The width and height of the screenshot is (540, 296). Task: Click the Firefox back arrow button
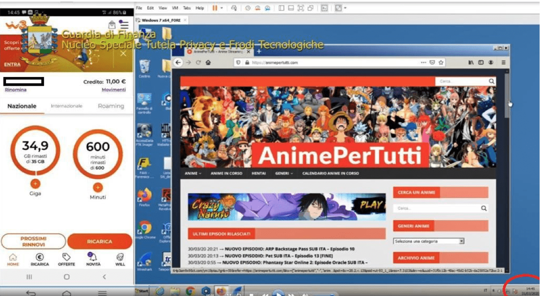click(178, 62)
